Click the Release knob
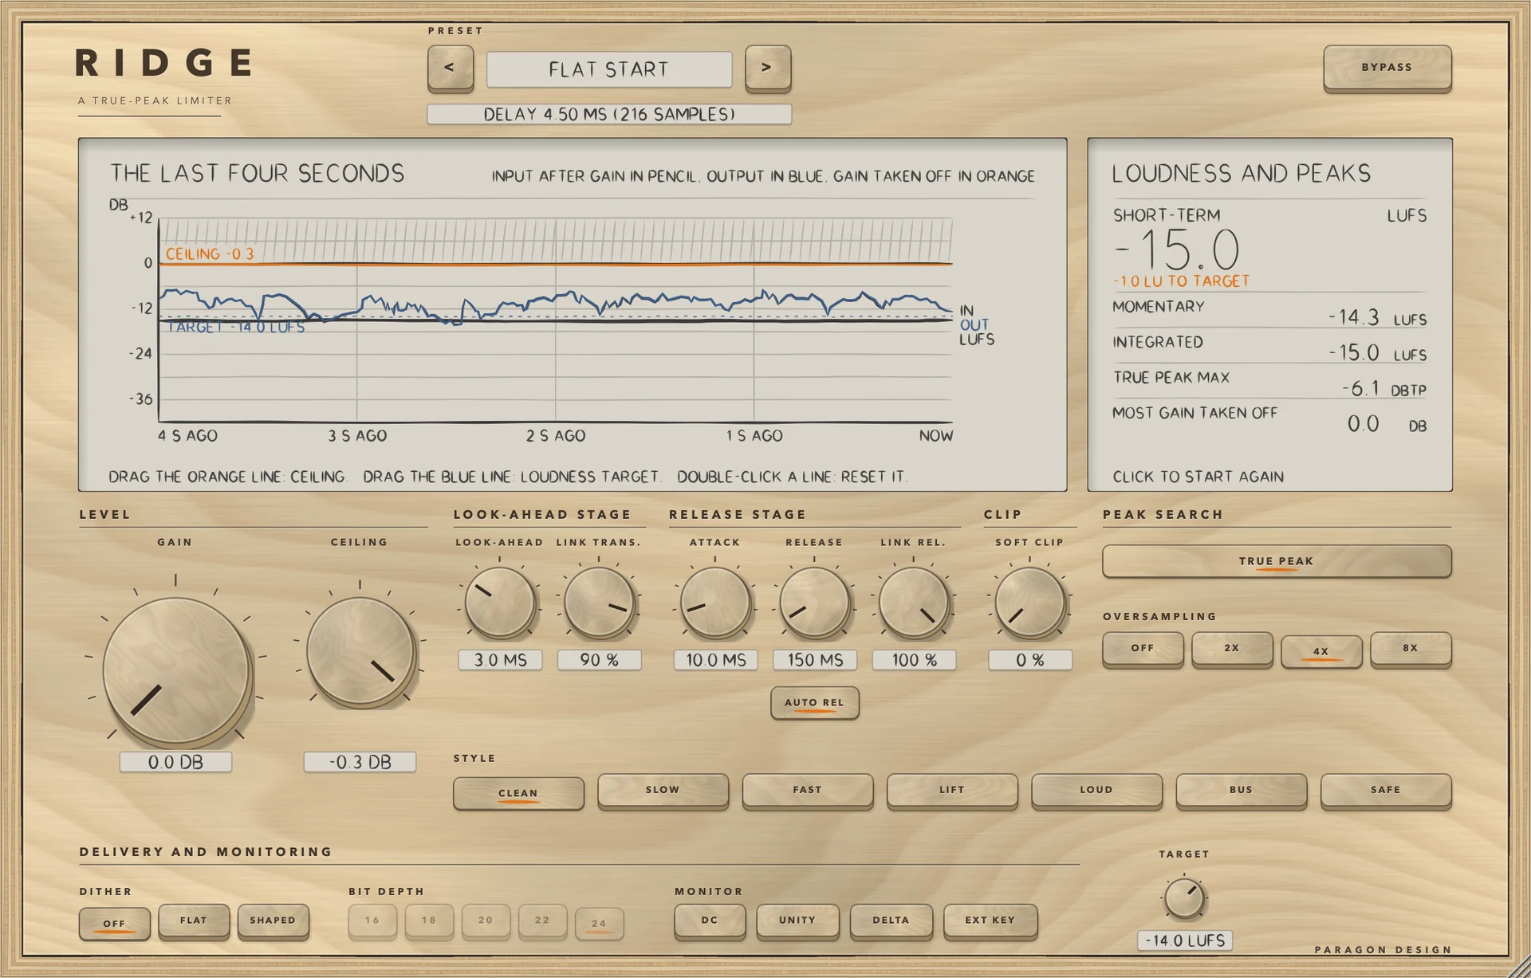Viewport: 1531px width, 978px height. [x=814, y=603]
